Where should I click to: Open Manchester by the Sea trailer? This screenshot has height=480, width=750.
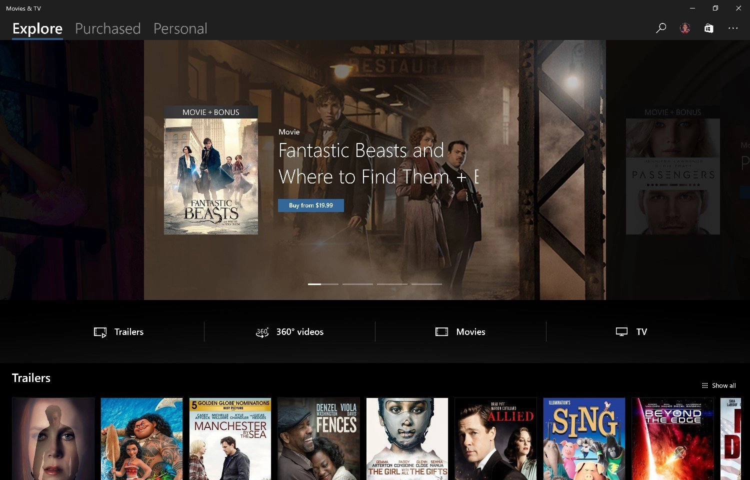tap(230, 439)
